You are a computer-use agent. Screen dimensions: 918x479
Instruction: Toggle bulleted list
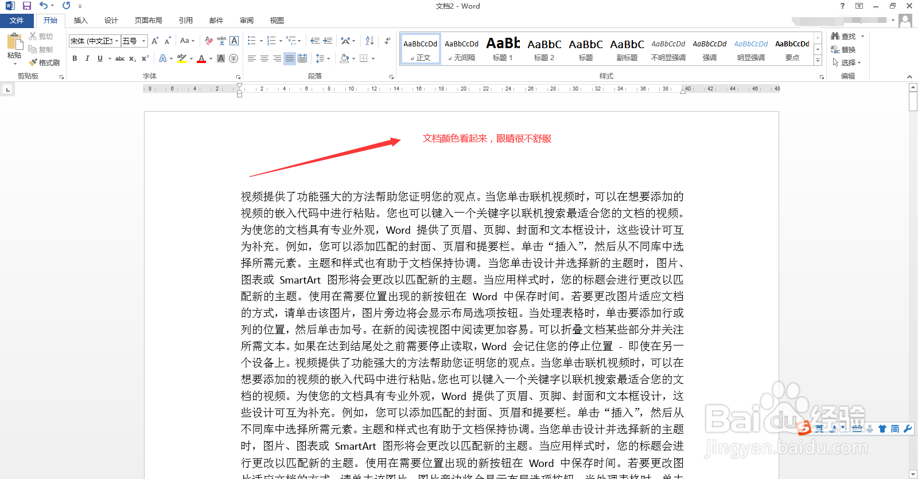click(x=251, y=41)
